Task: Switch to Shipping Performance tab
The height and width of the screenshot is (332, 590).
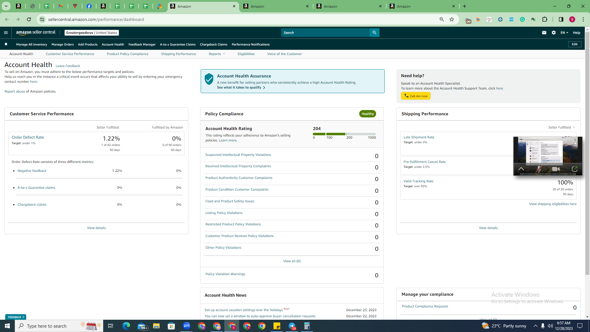Action: coord(179,54)
